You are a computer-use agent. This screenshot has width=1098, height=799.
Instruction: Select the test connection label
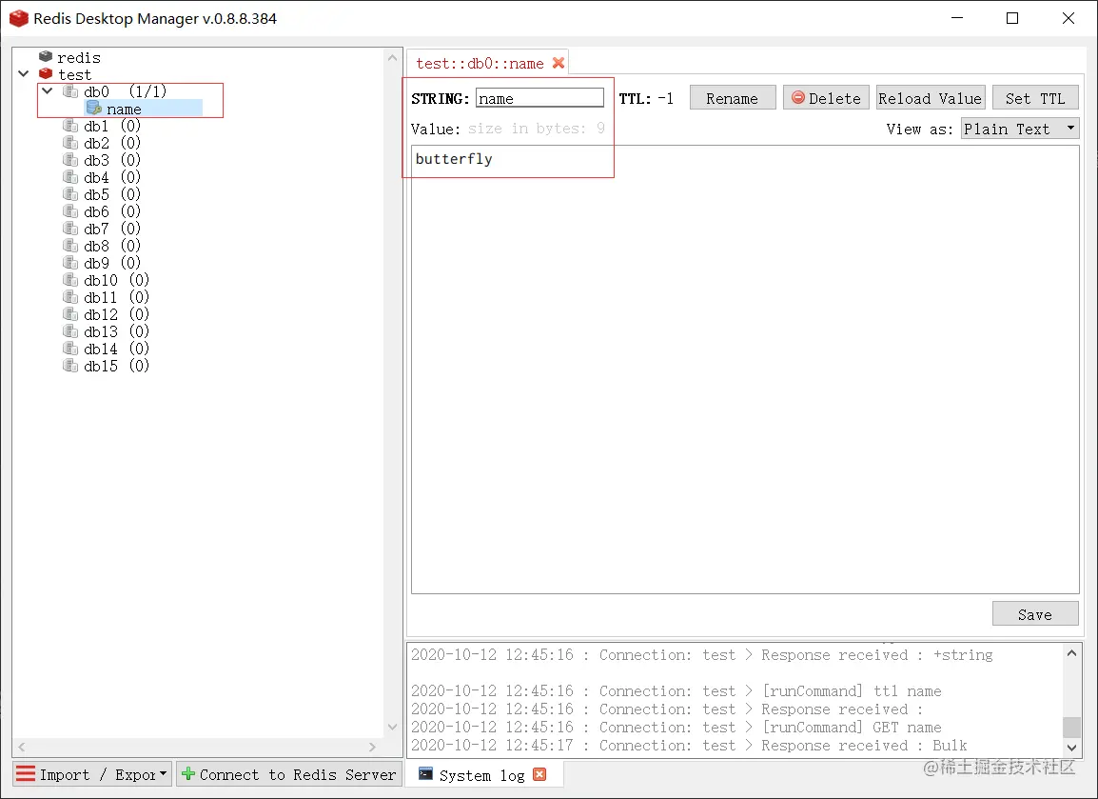74,75
